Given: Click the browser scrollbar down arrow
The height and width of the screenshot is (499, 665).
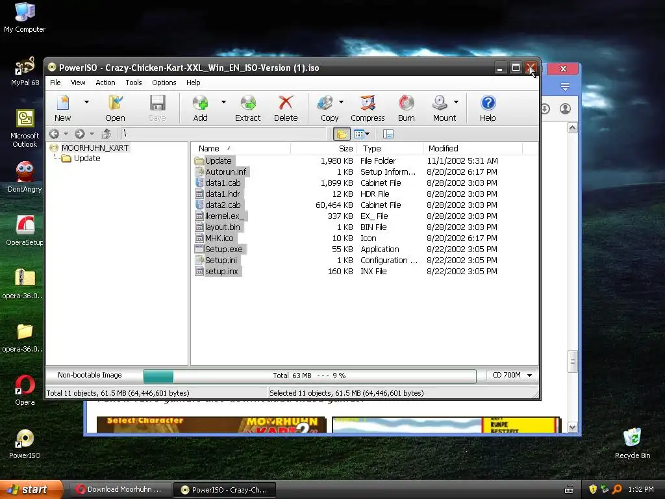Looking at the screenshot, I should (x=572, y=427).
